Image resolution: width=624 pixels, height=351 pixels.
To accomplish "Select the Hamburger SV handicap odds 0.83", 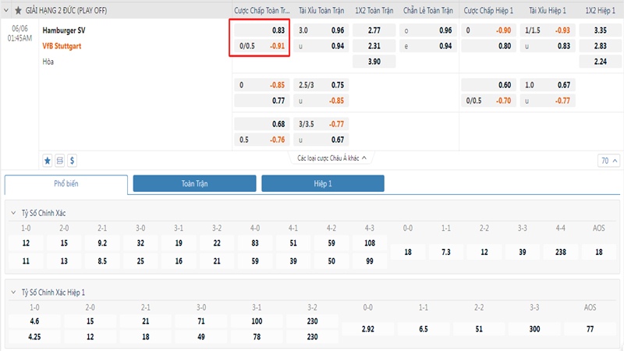I will 262,30.
